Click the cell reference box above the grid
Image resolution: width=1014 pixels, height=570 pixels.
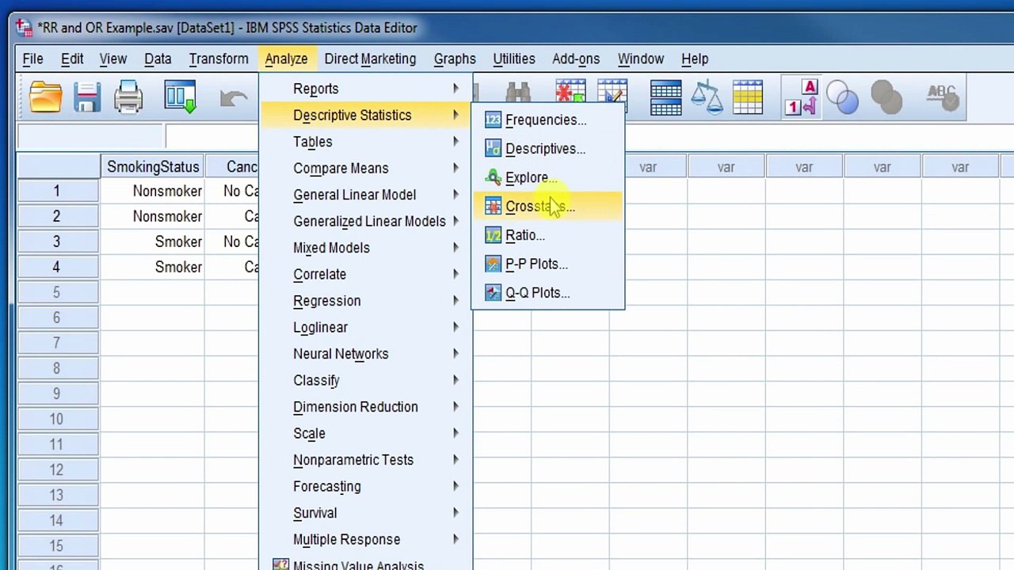click(90, 136)
